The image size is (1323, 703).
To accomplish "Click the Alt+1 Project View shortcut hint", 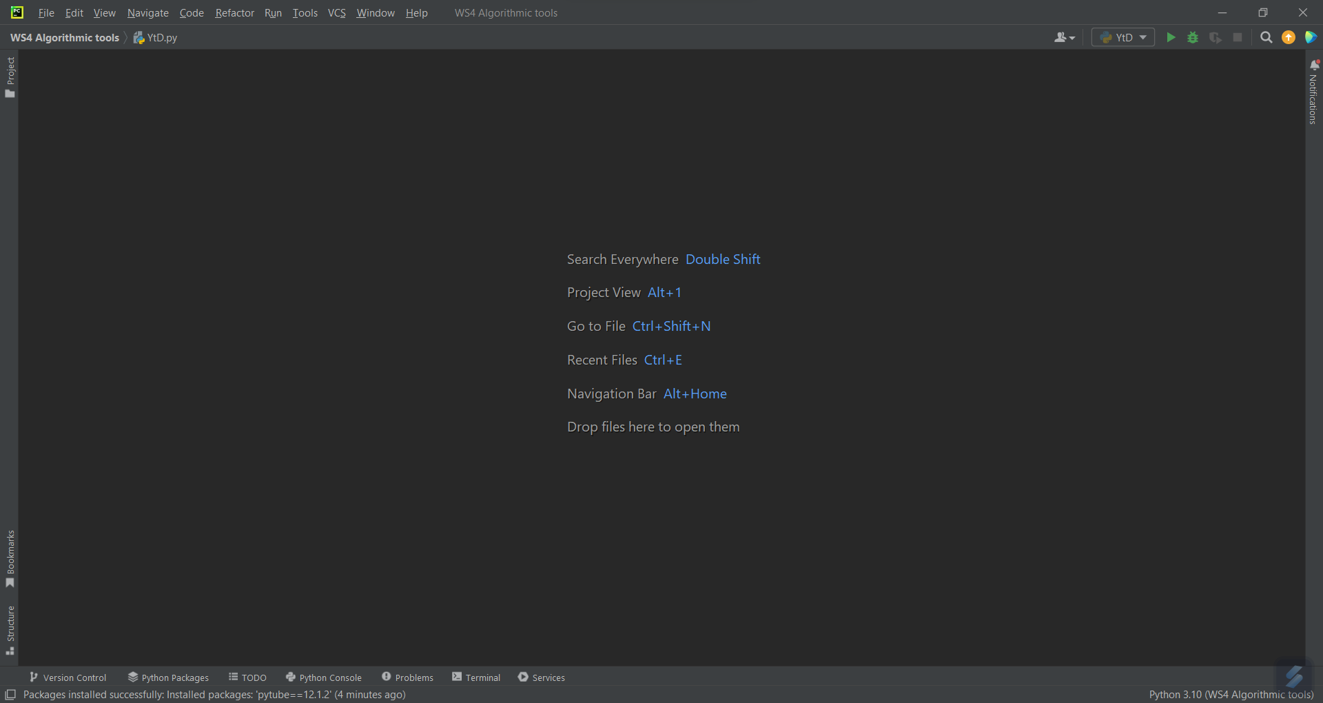I will tap(664, 292).
